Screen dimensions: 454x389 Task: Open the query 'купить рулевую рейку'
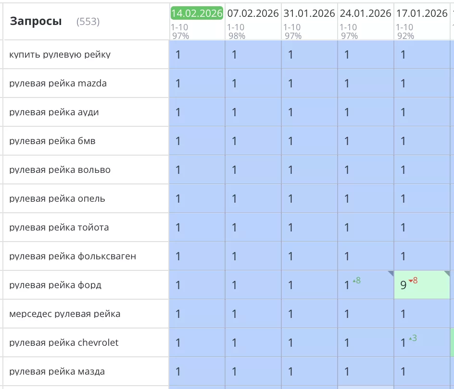tap(60, 55)
